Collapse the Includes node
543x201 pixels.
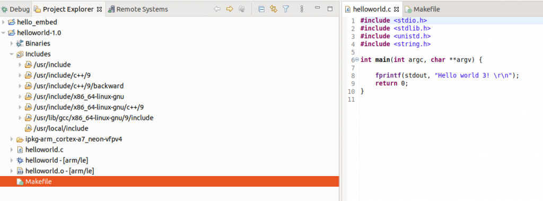coord(12,54)
